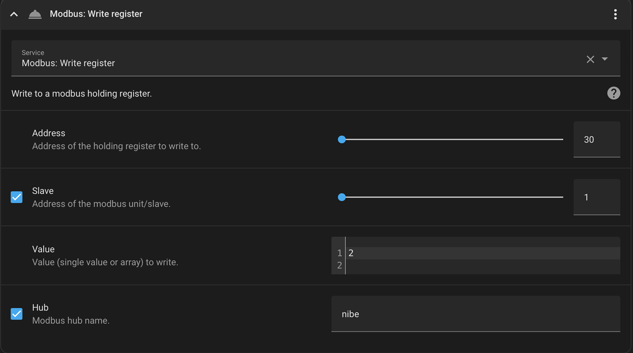Click the Hub name field containing nibe
The height and width of the screenshot is (353, 633).
click(x=475, y=314)
